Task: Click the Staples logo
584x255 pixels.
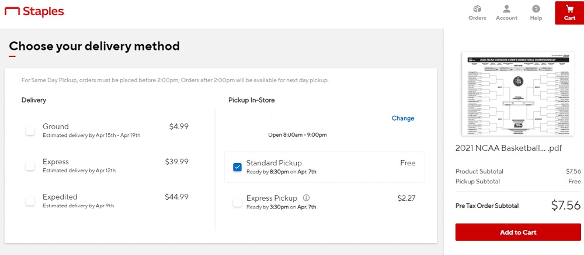Action: pos(37,12)
